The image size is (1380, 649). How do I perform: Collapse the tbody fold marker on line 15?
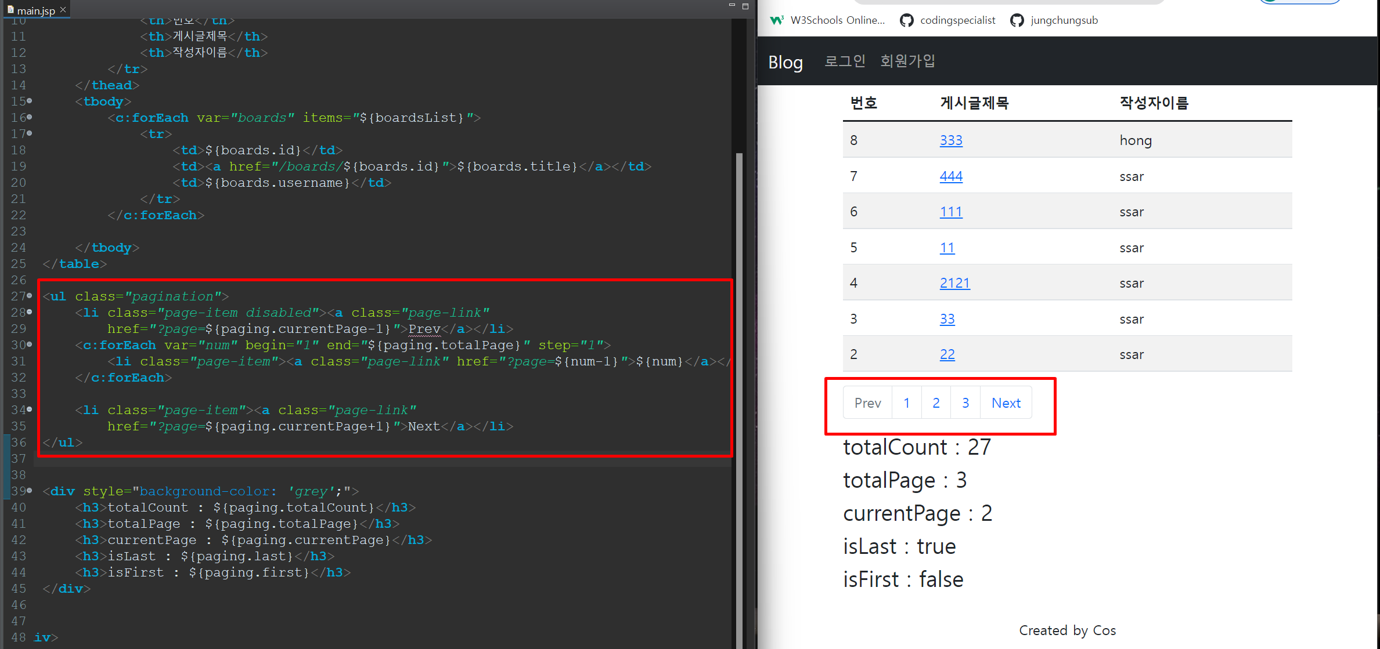click(30, 101)
